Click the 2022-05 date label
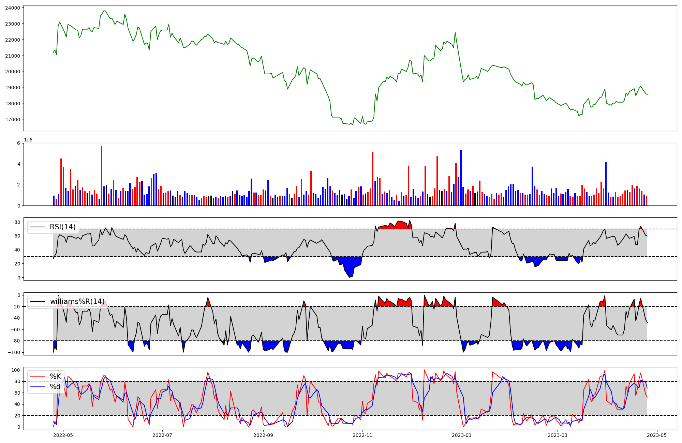 point(63,435)
